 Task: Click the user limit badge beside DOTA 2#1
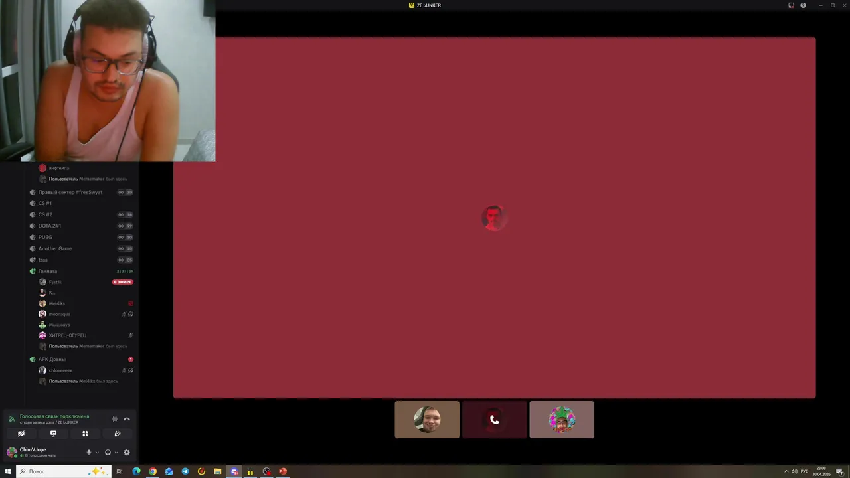click(126, 226)
